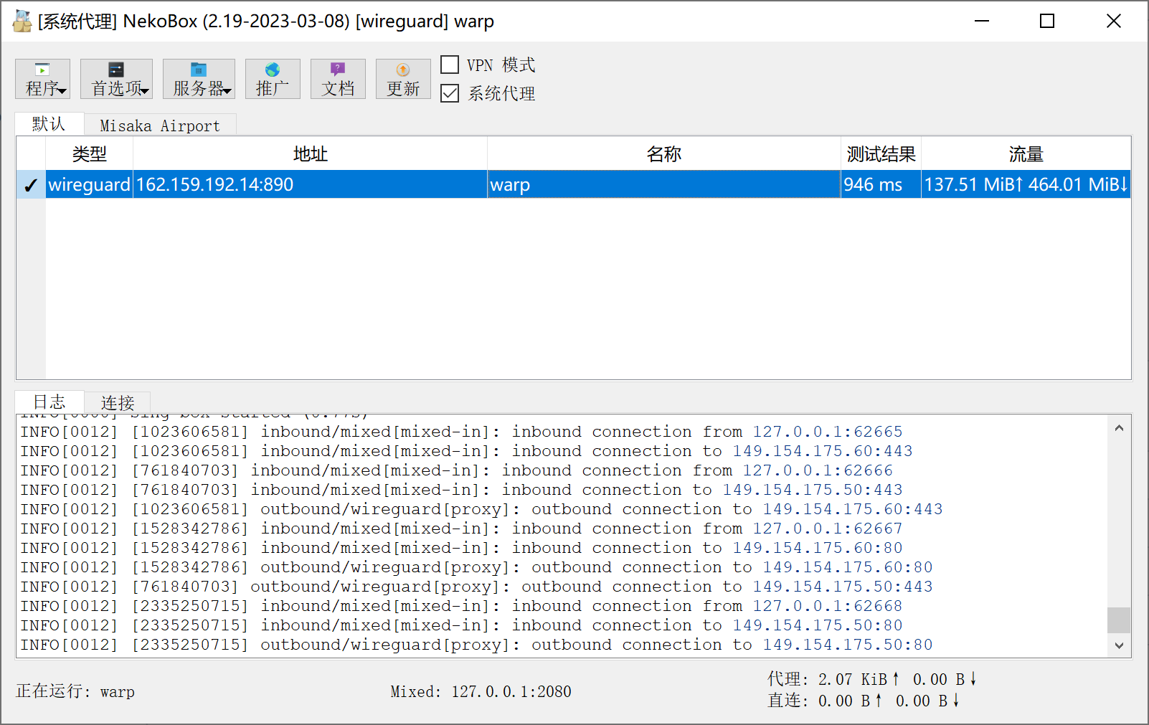Click the log scrollbar thumb
Image resolution: width=1149 pixels, height=725 pixels.
tap(1119, 620)
